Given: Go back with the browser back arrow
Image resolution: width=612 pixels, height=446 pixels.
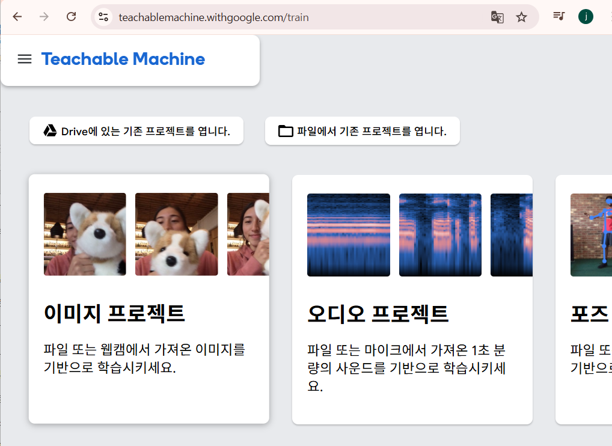Looking at the screenshot, I should point(17,17).
